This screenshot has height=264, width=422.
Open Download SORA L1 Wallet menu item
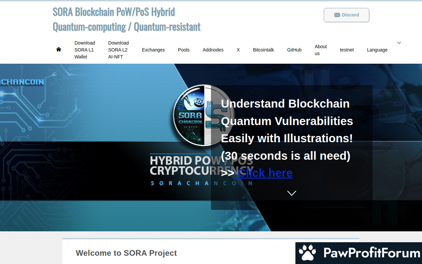click(x=85, y=50)
